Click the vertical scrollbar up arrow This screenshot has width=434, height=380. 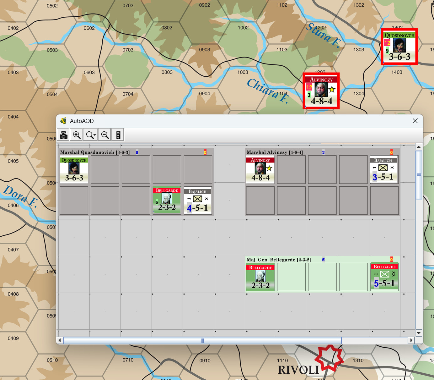[419, 147]
